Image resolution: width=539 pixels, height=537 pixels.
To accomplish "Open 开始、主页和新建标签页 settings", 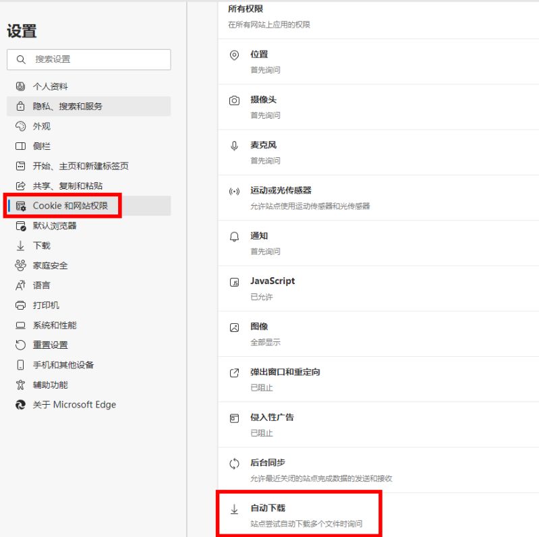I will coord(88,166).
